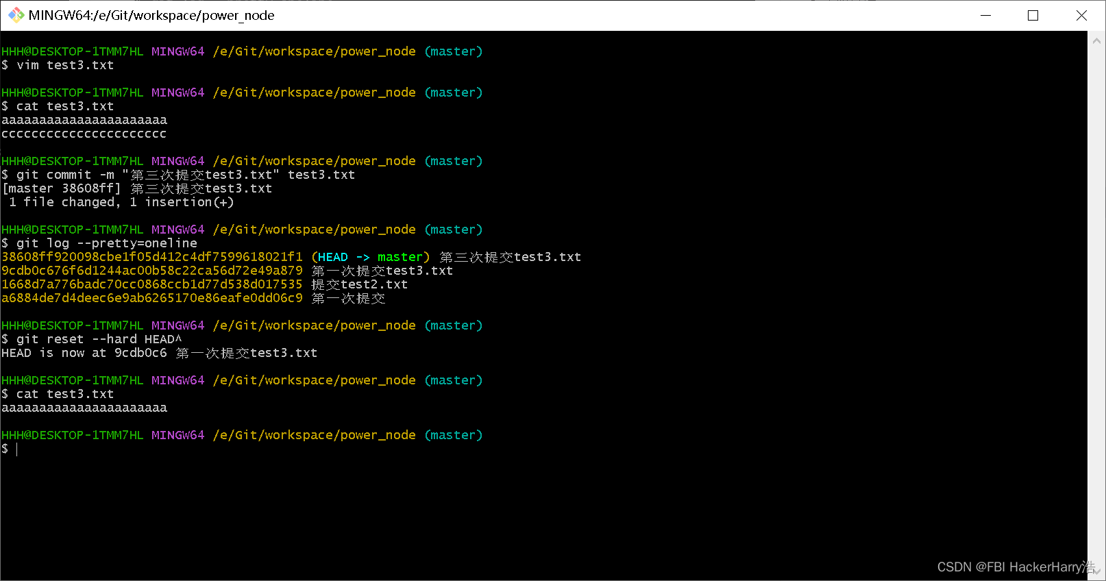This screenshot has width=1106, height=581.
Task: Click the first prompt line above vim command
Action: click(x=242, y=51)
